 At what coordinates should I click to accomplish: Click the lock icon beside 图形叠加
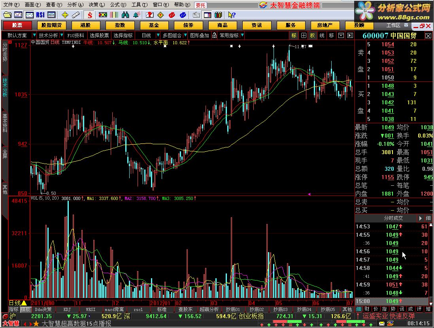[214, 36]
